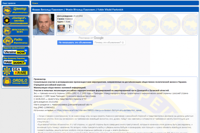Click the 'Страна: Украина' field

(65, 19)
